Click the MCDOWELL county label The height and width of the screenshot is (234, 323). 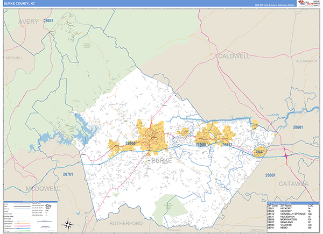point(43,188)
